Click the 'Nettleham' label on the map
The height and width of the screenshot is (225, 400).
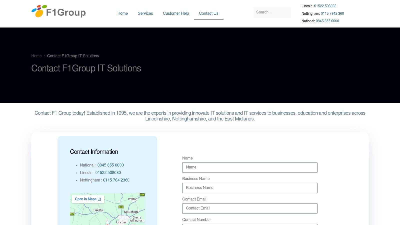point(131,212)
